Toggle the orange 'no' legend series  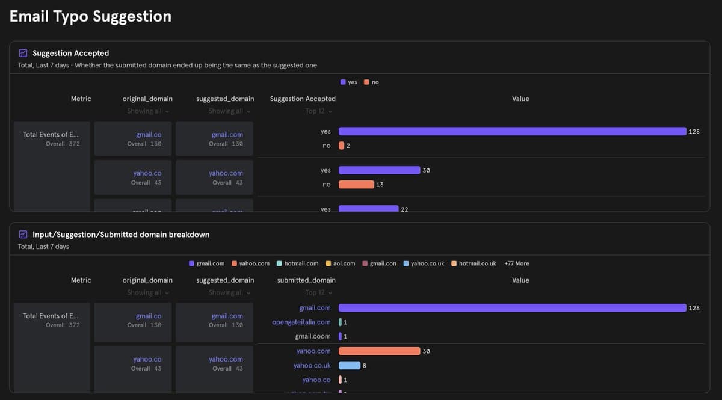coord(372,82)
